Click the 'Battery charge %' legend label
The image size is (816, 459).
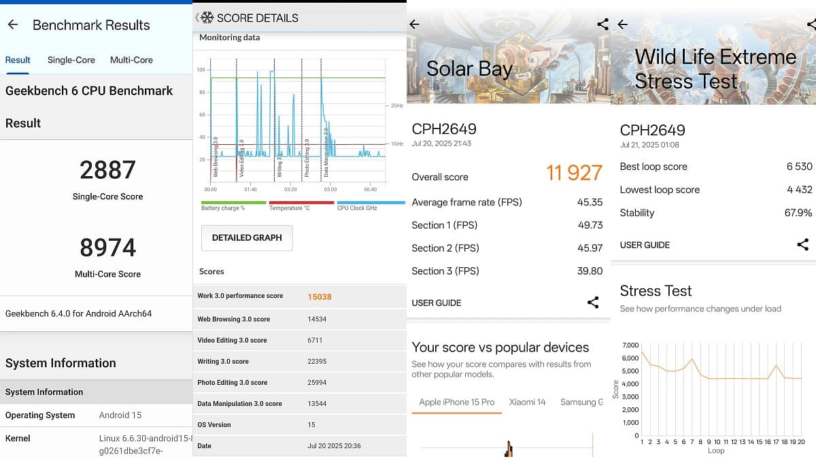tap(223, 208)
